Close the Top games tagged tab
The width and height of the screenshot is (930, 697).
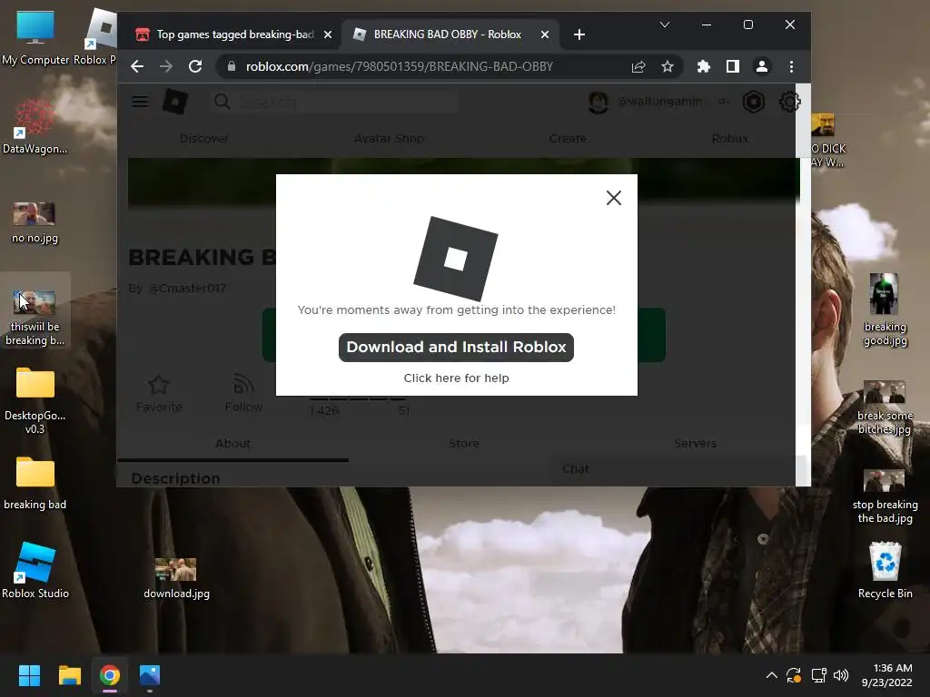[x=328, y=34]
